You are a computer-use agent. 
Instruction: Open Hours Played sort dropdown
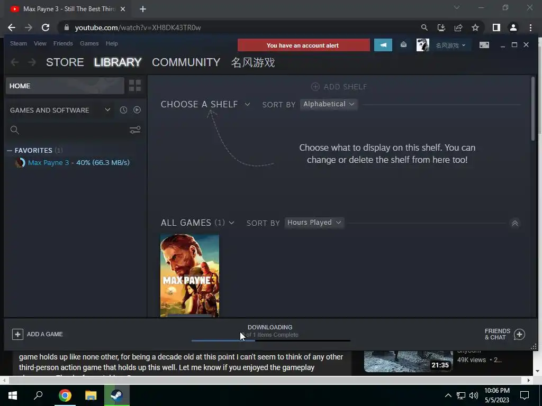point(314,223)
